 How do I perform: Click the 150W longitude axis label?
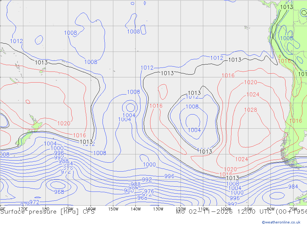point(113,209)
